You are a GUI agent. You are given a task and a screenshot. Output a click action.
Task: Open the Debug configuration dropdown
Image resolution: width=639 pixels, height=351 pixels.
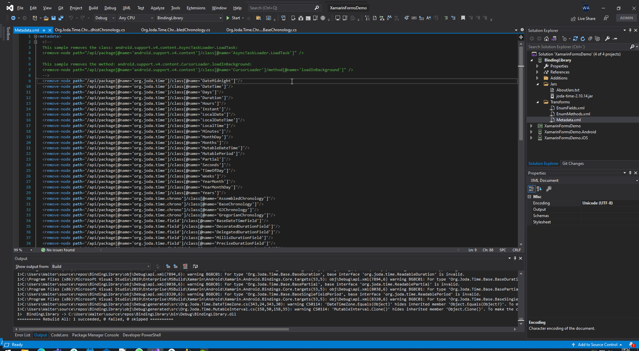pos(105,18)
